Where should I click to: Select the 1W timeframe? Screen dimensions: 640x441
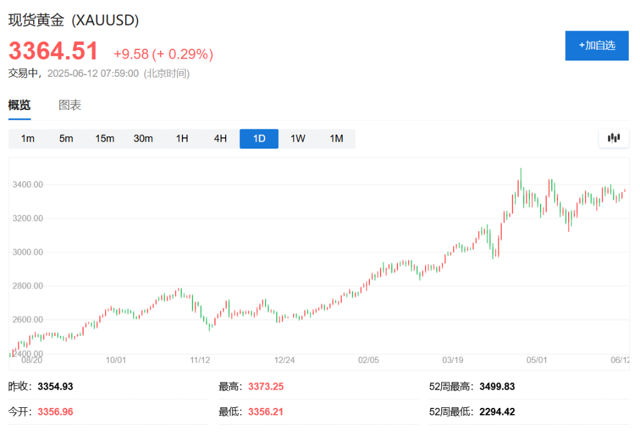(x=297, y=138)
